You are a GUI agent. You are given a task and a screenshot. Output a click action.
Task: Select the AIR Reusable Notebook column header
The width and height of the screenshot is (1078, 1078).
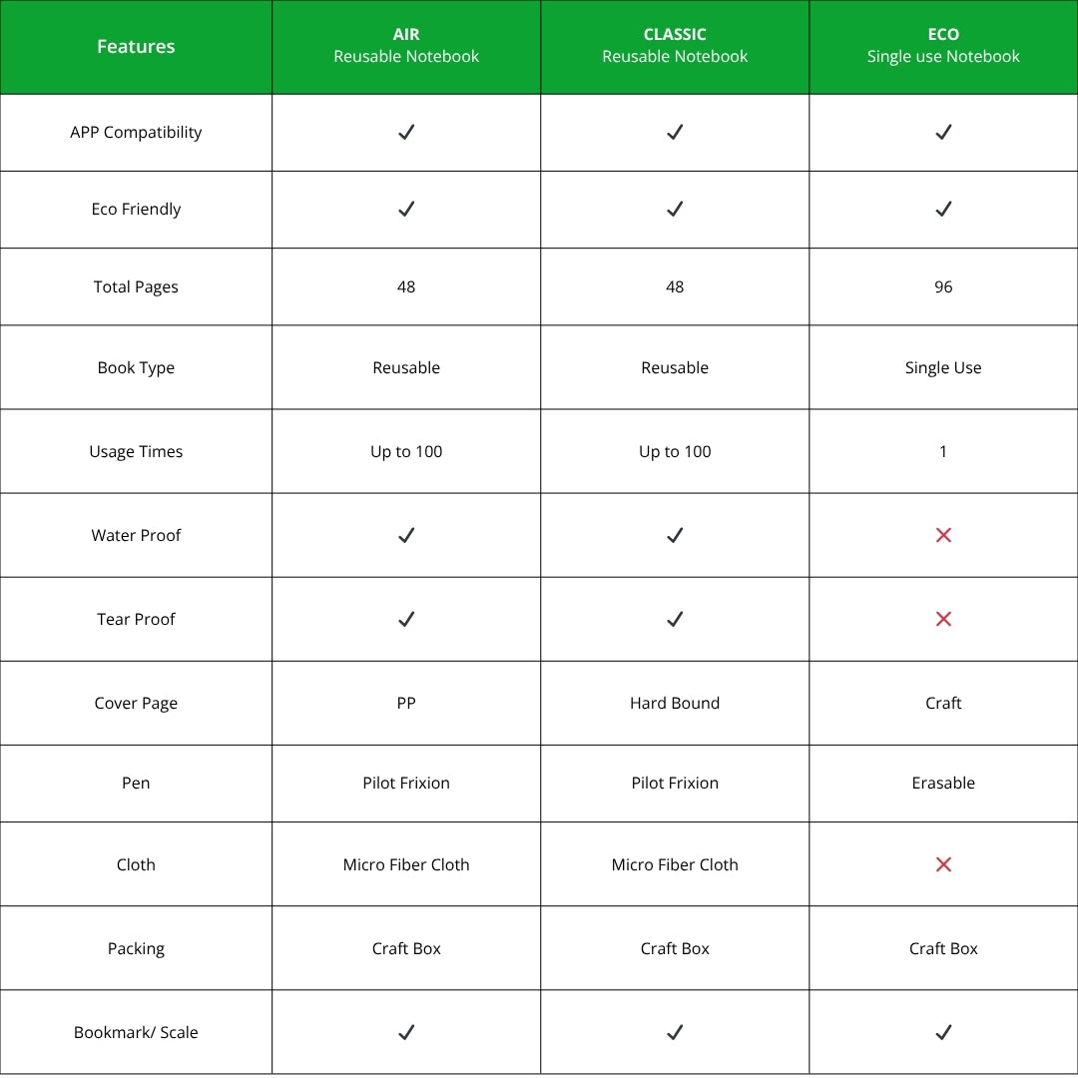click(x=406, y=46)
